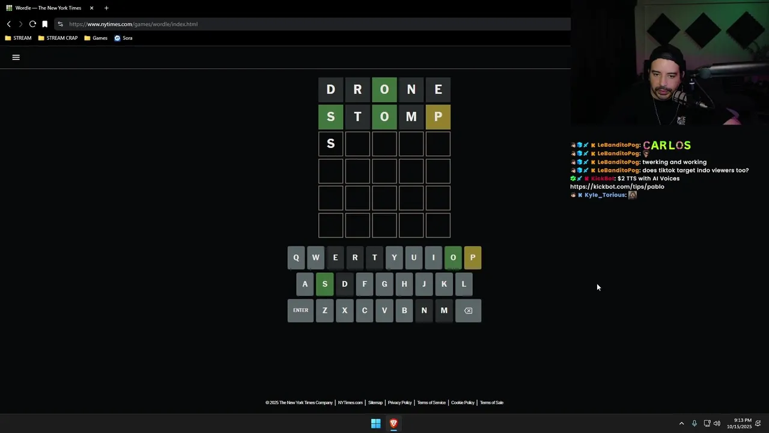Open network settings tray icon
Image resolution: width=769 pixels, height=433 pixels.
(x=707, y=423)
